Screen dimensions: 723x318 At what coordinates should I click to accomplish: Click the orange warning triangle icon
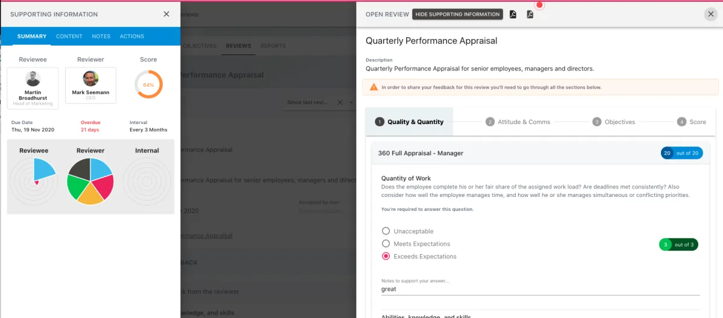coord(374,87)
